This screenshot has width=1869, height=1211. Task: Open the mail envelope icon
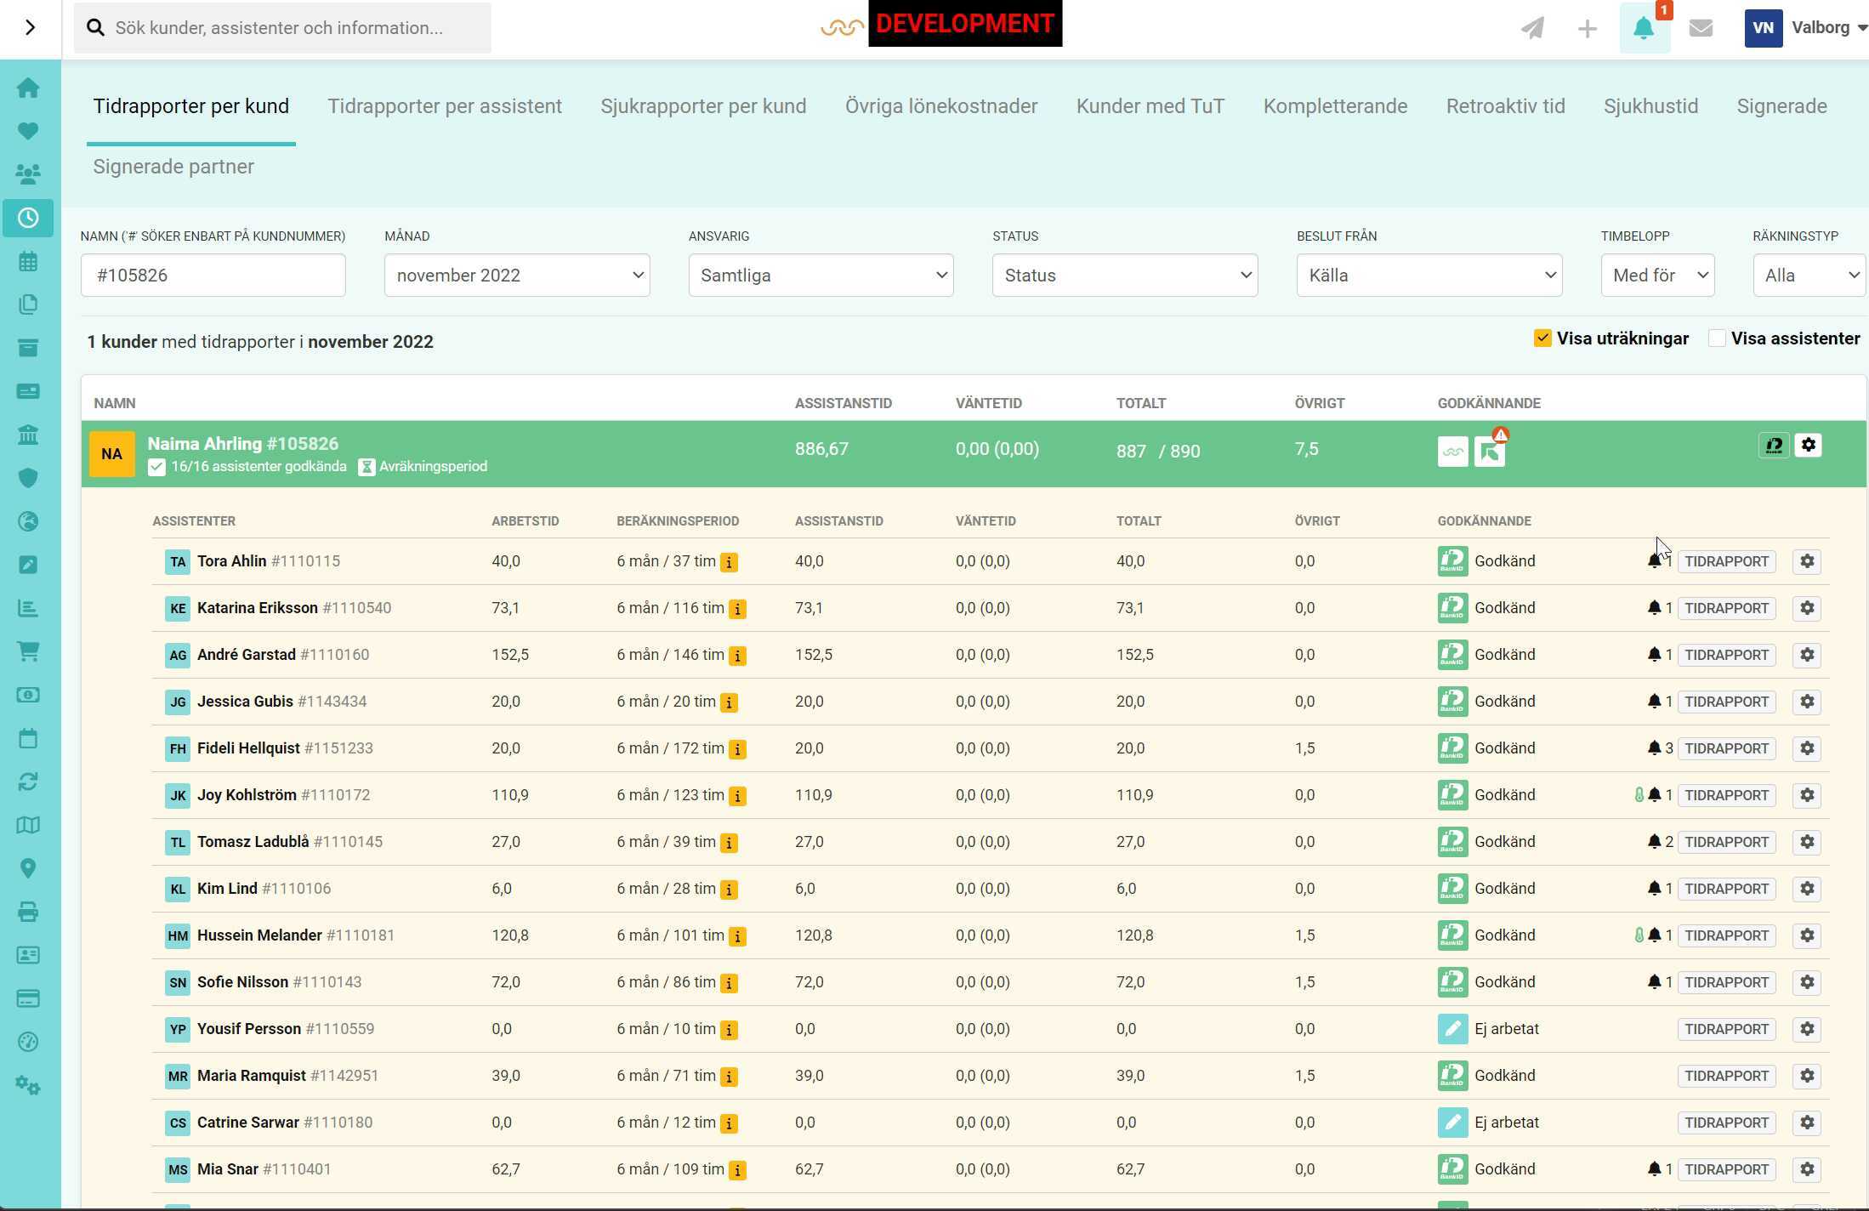[x=1700, y=28]
